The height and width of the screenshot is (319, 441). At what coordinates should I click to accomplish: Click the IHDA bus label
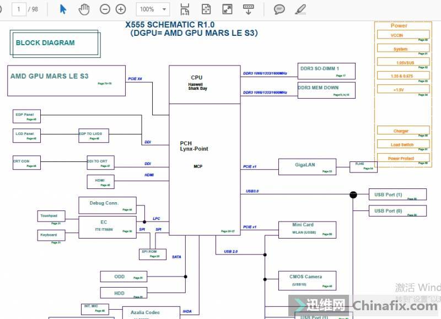(187, 311)
